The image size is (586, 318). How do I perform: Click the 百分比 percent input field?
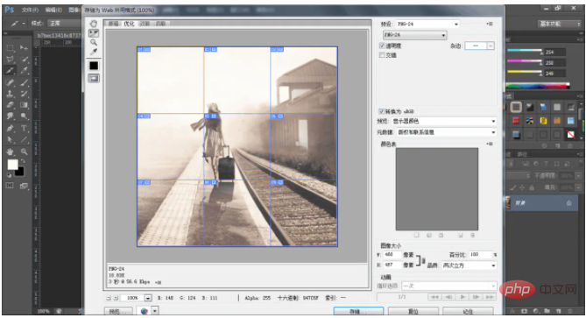[x=480, y=254]
